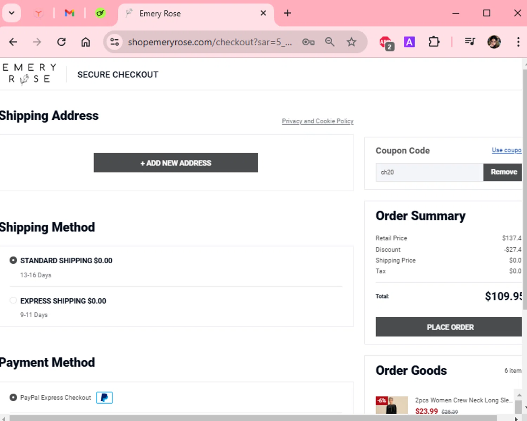Screen dimensions: 527x421
Task: Click the PayPal logo icon
Action: click(x=104, y=397)
